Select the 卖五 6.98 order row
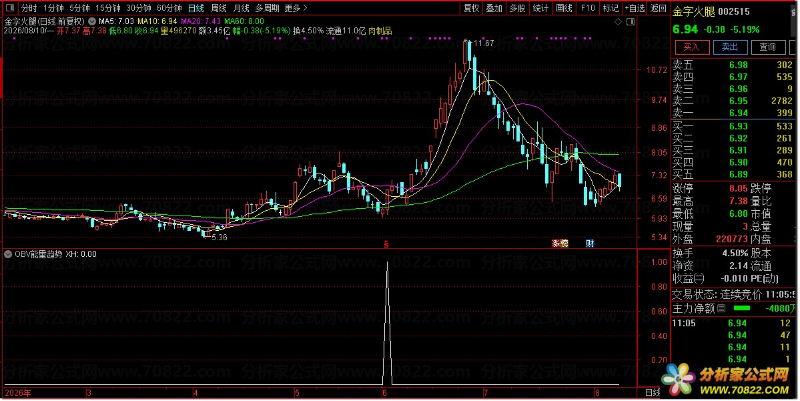Image resolution: width=800 pixels, height=401 pixels. [x=733, y=65]
